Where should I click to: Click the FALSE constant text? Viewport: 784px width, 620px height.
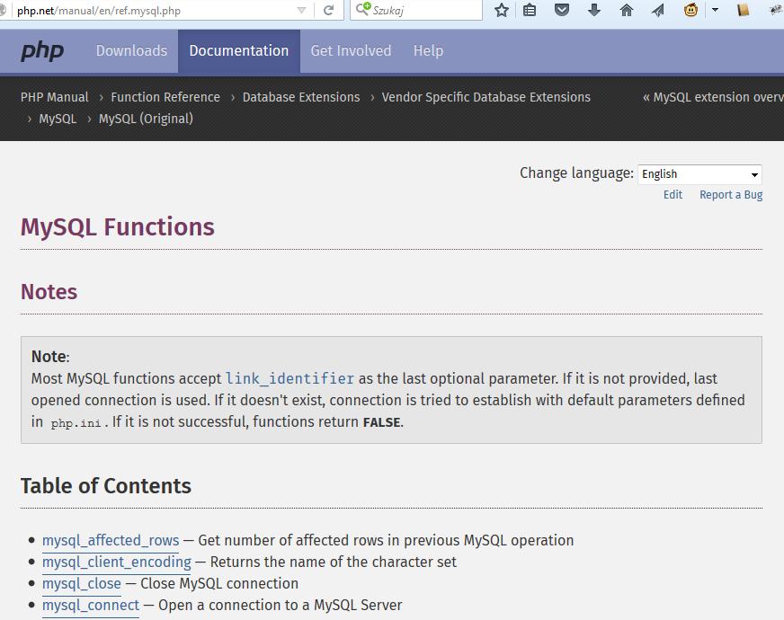point(381,422)
